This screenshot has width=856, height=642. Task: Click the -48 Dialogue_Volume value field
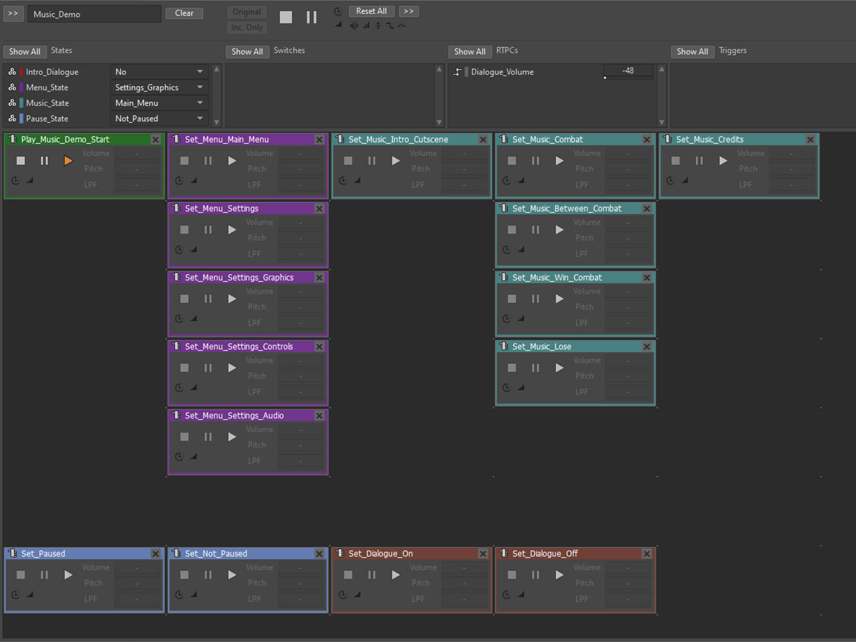click(x=628, y=70)
